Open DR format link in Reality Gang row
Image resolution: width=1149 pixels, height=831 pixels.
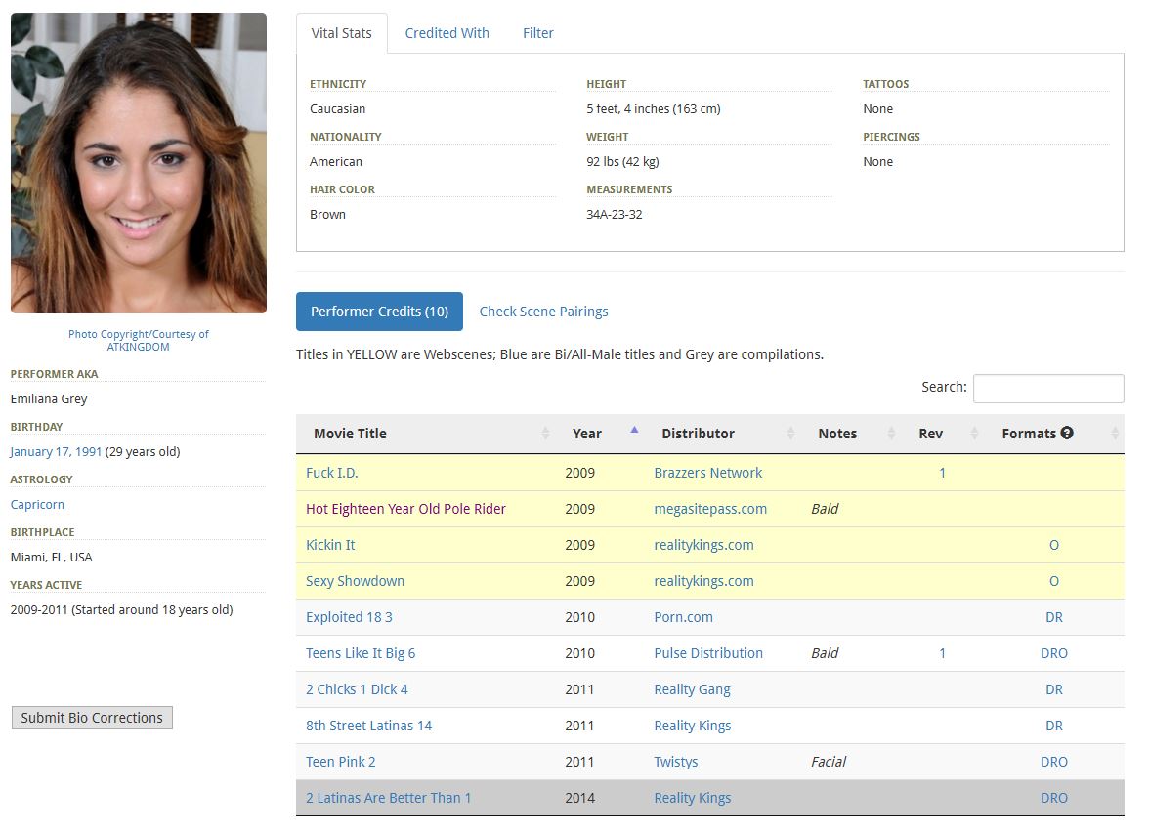pyautogui.click(x=1053, y=689)
